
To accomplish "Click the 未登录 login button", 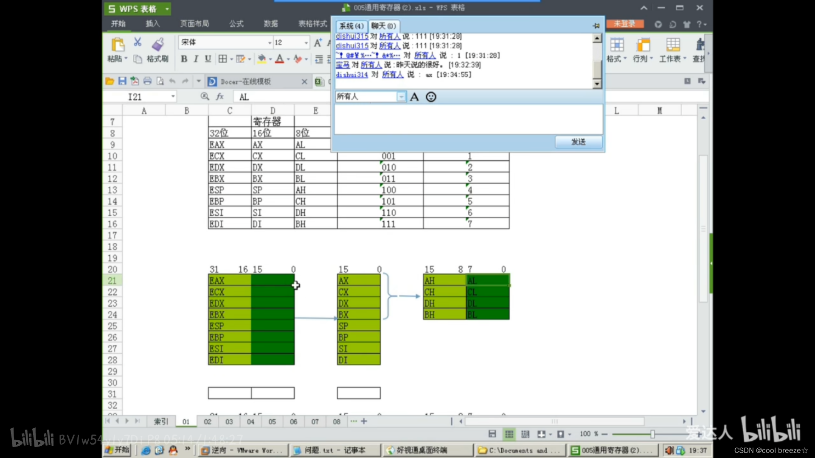I will coord(625,24).
